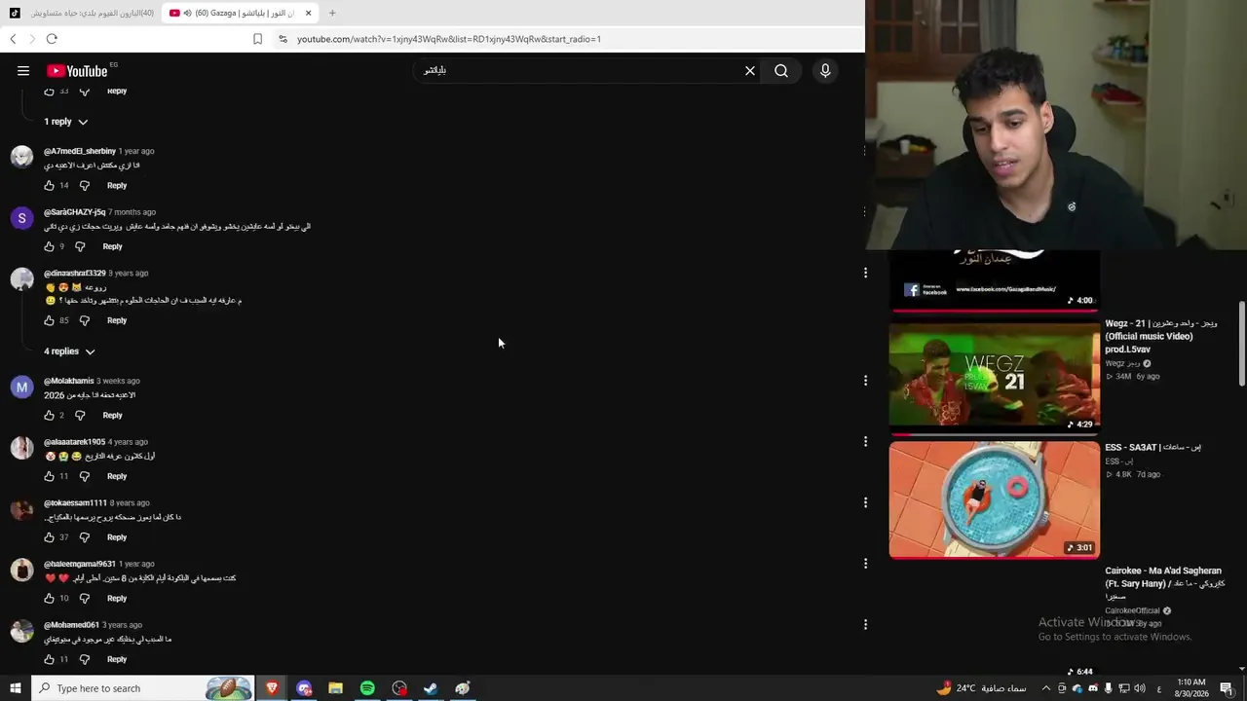This screenshot has height=701, width=1247.
Task: Reply to @dinaashraf3329's comment
Action: point(117,320)
